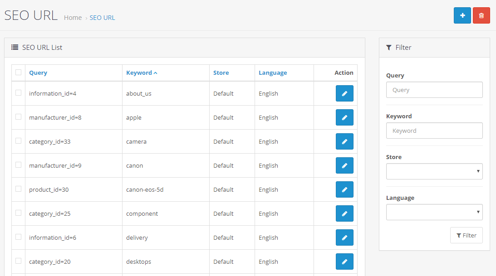Toggle the select-all checkbox in table header

click(18, 73)
